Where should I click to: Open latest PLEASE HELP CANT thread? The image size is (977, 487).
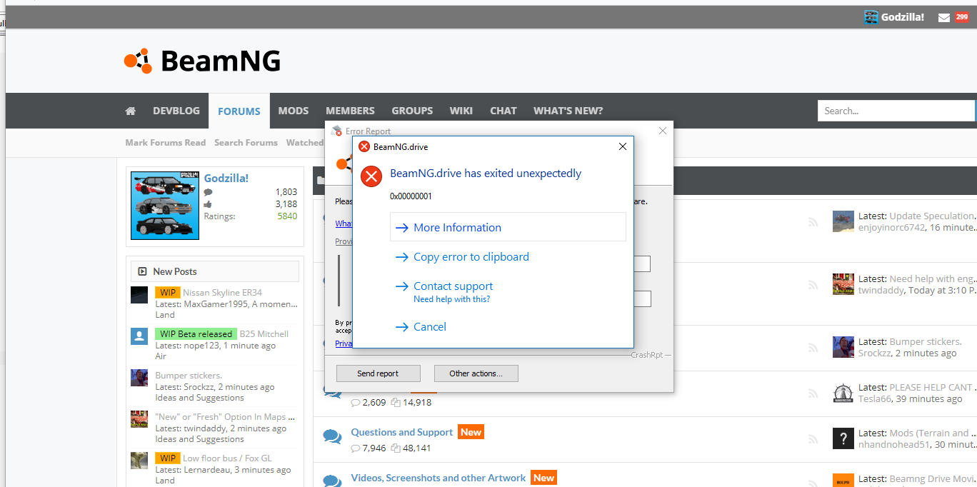pos(931,387)
